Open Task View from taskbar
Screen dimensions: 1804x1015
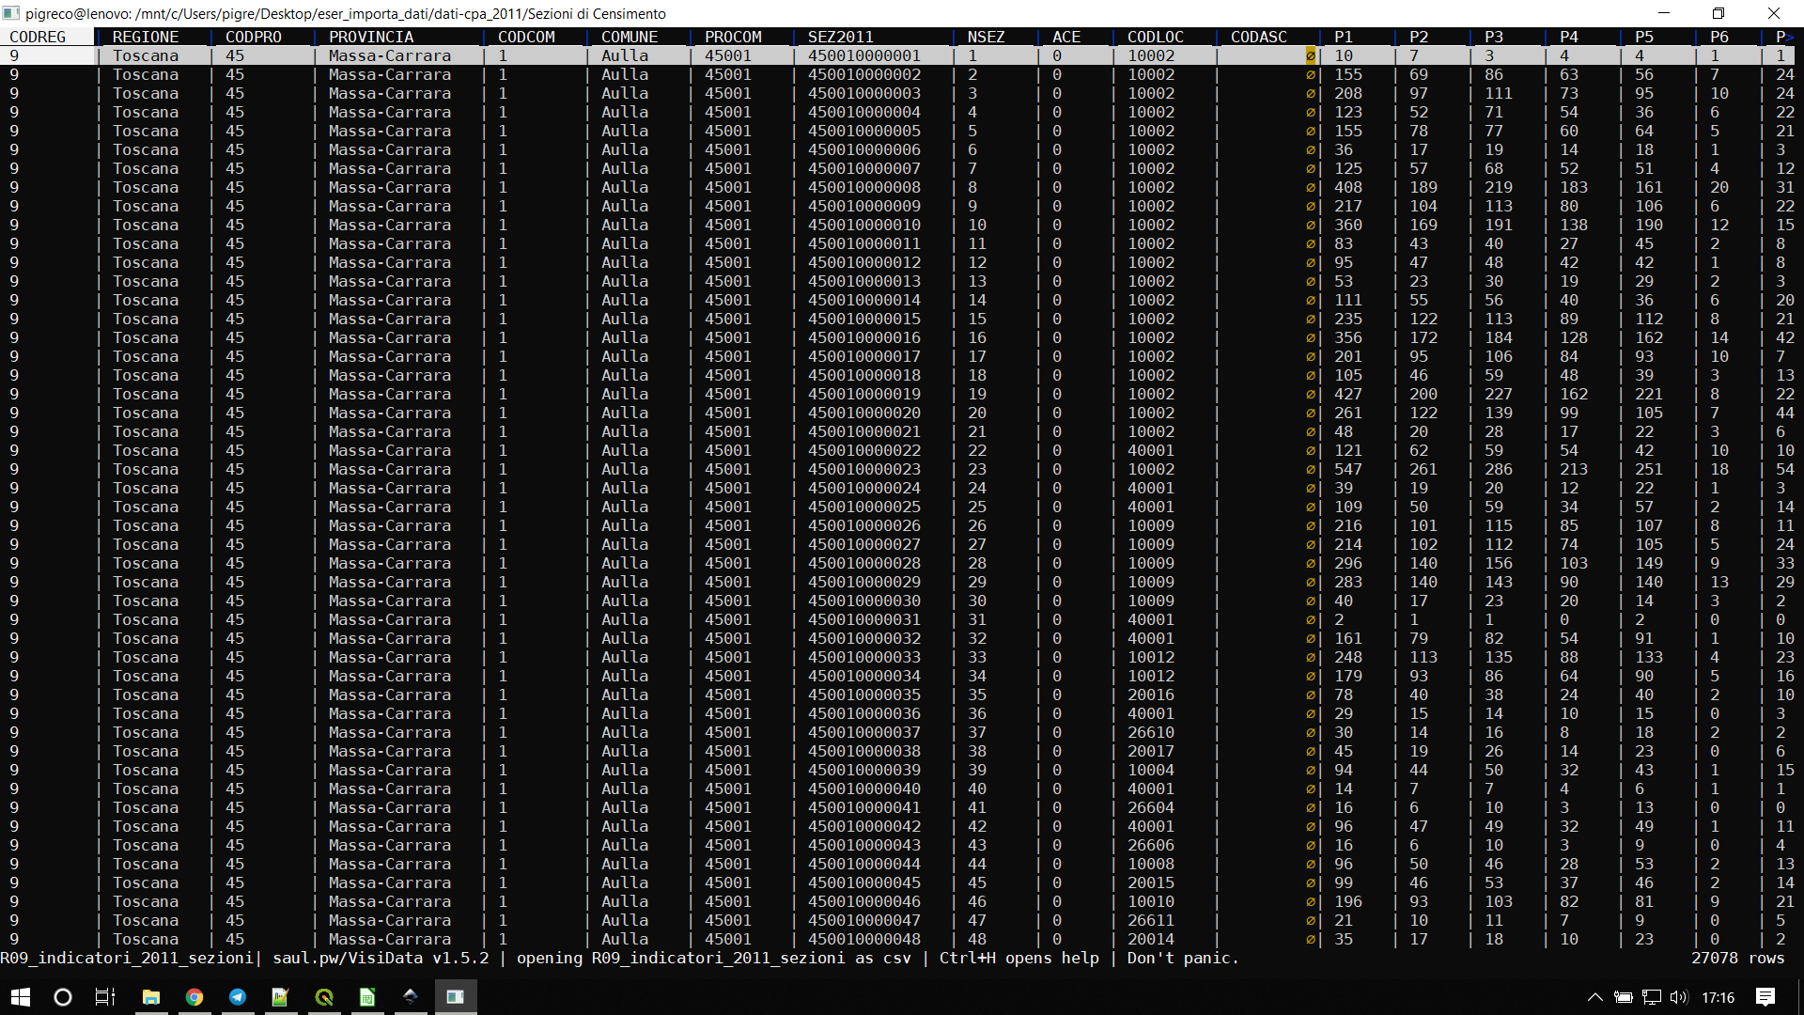pos(105,997)
